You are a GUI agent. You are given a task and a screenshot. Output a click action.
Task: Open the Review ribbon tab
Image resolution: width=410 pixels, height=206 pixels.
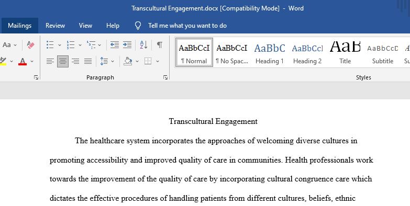coord(55,26)
